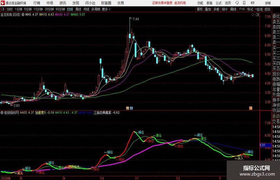Image resolution: width=280 pixels, height=180 pixels.
Task: Open the 自动 side panel entry
Action: tap(276, 116)
